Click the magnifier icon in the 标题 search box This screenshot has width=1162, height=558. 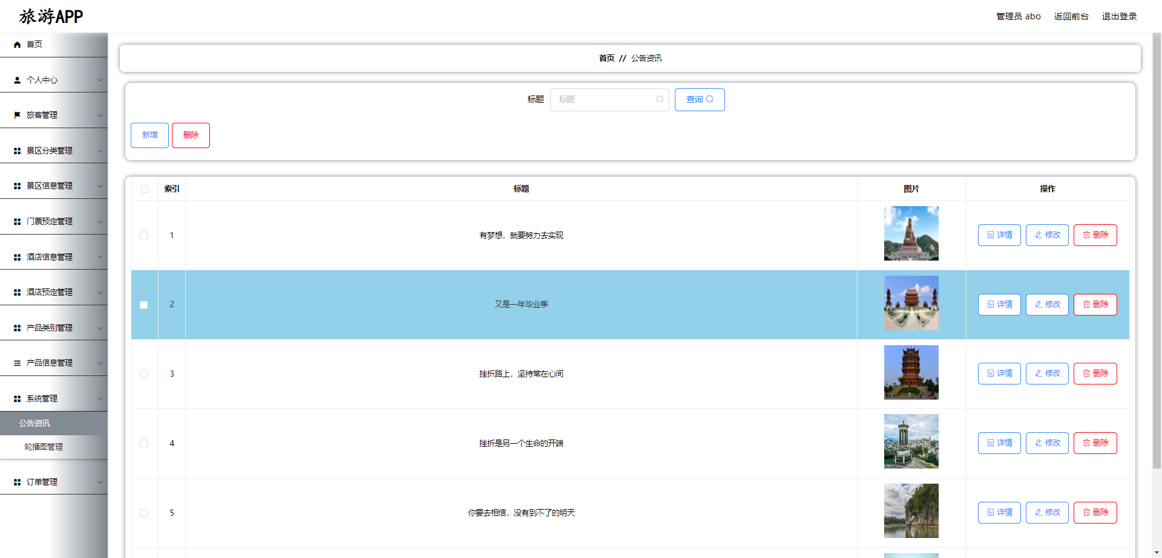(659, 99)
